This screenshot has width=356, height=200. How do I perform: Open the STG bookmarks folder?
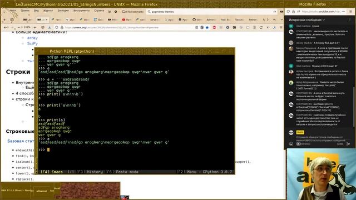(x=133, y=12)
